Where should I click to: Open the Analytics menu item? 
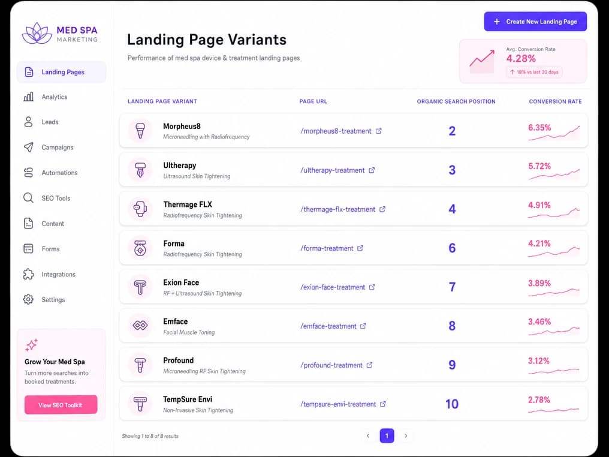point(61,97)
